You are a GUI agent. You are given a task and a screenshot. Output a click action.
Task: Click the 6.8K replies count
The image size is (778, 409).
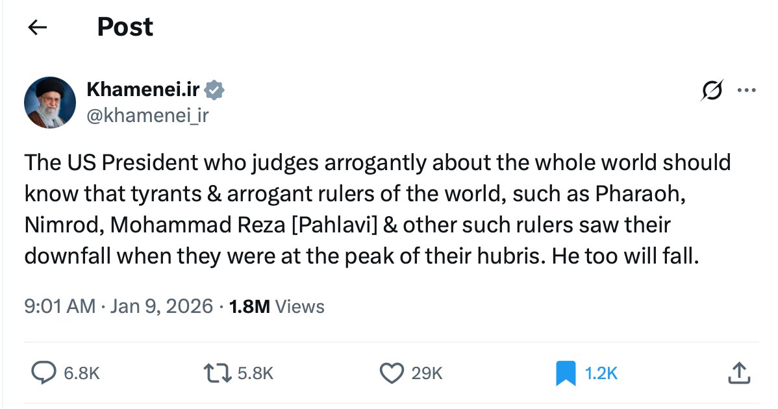click(x=82, y=373)
